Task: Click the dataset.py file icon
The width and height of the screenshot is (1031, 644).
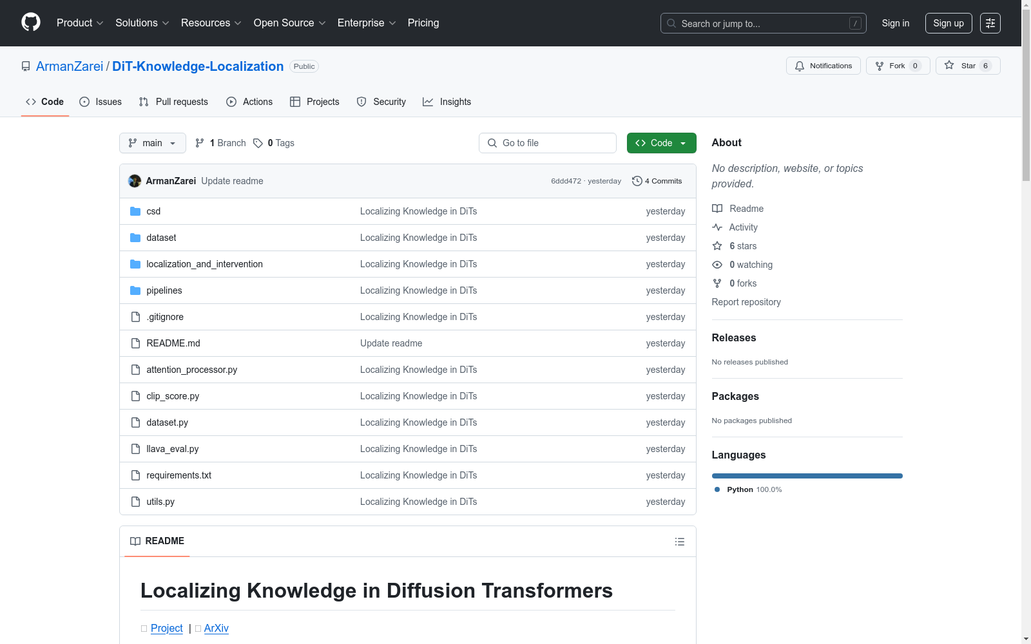Action: [135, 422]
